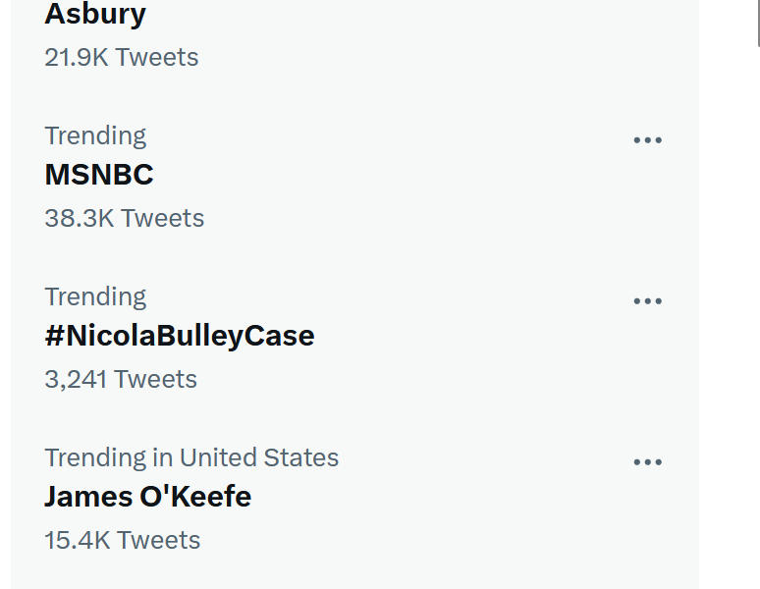760x589 pixels.
Task: Click empty space right of James O'Keefe title
Action: [442, 497]
